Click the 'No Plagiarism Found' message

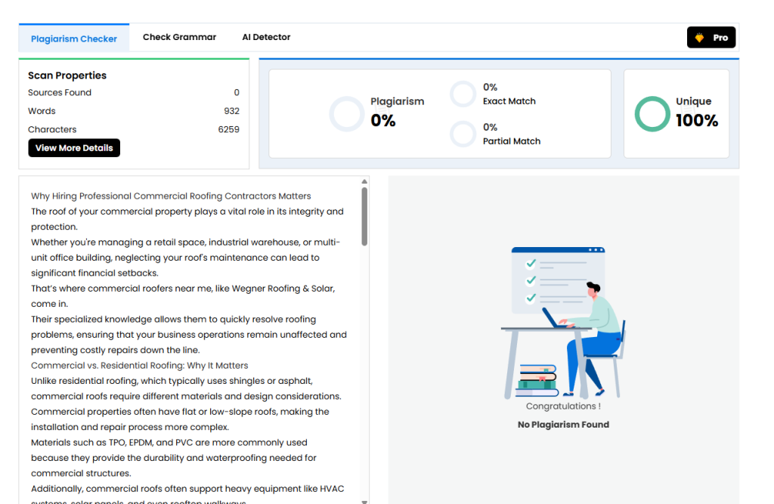563,425
